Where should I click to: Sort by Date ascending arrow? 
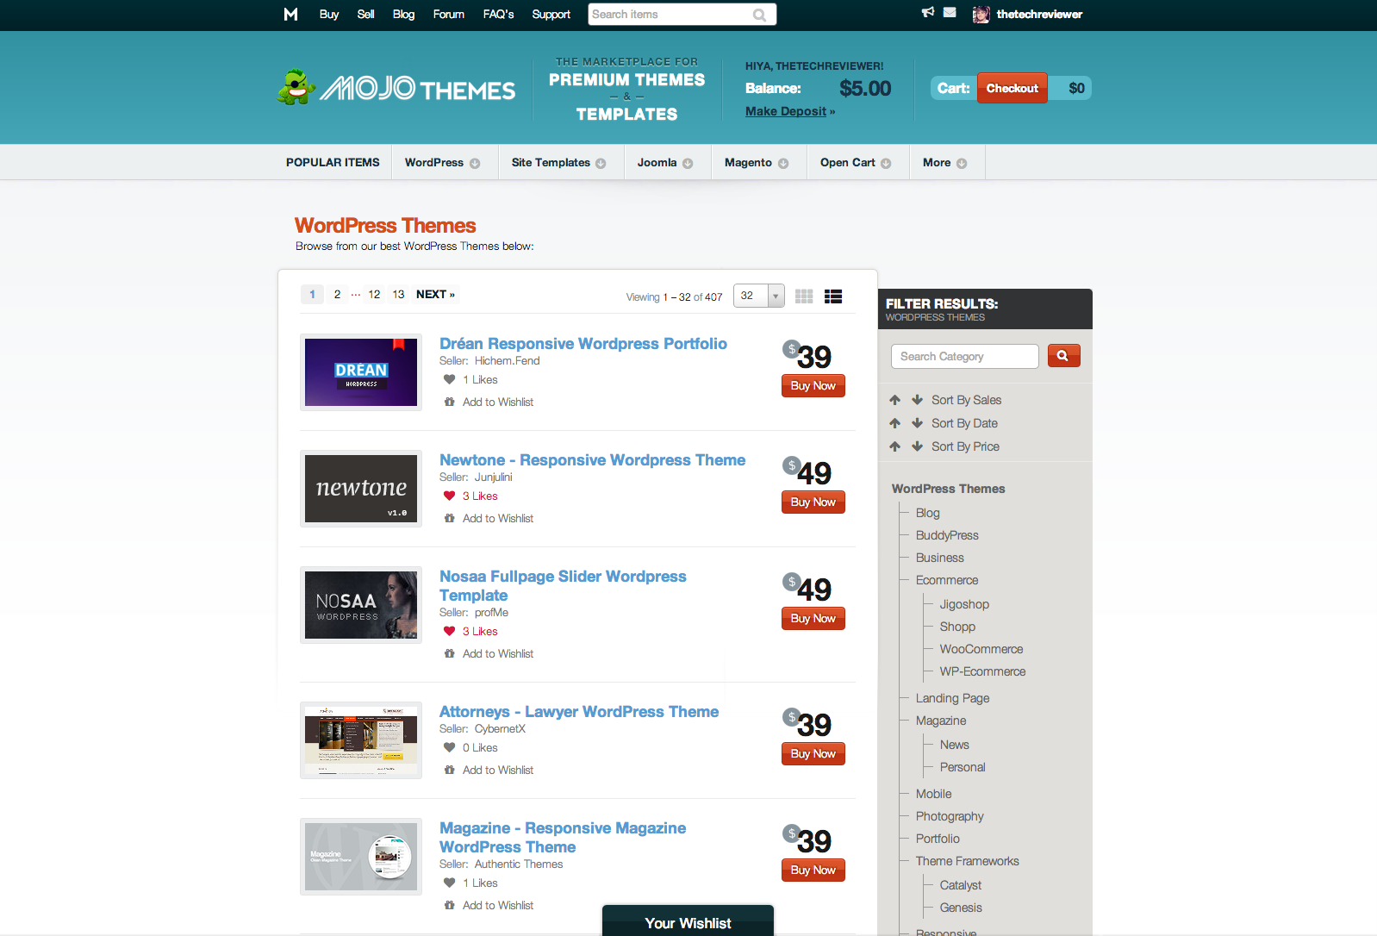tap(895, 423)
